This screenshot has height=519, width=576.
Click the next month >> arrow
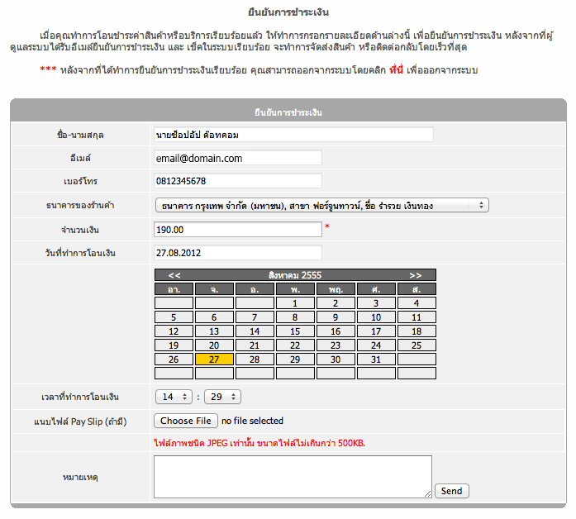tap(415, 274)
